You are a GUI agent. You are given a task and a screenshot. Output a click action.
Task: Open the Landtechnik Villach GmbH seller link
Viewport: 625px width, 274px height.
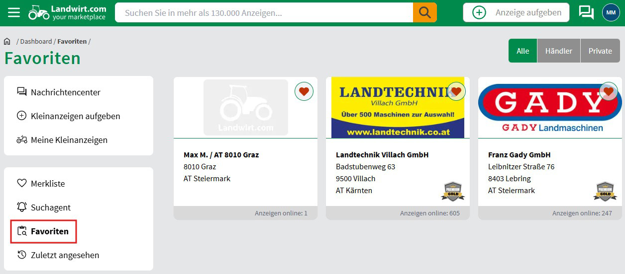[x=382, y=154]
